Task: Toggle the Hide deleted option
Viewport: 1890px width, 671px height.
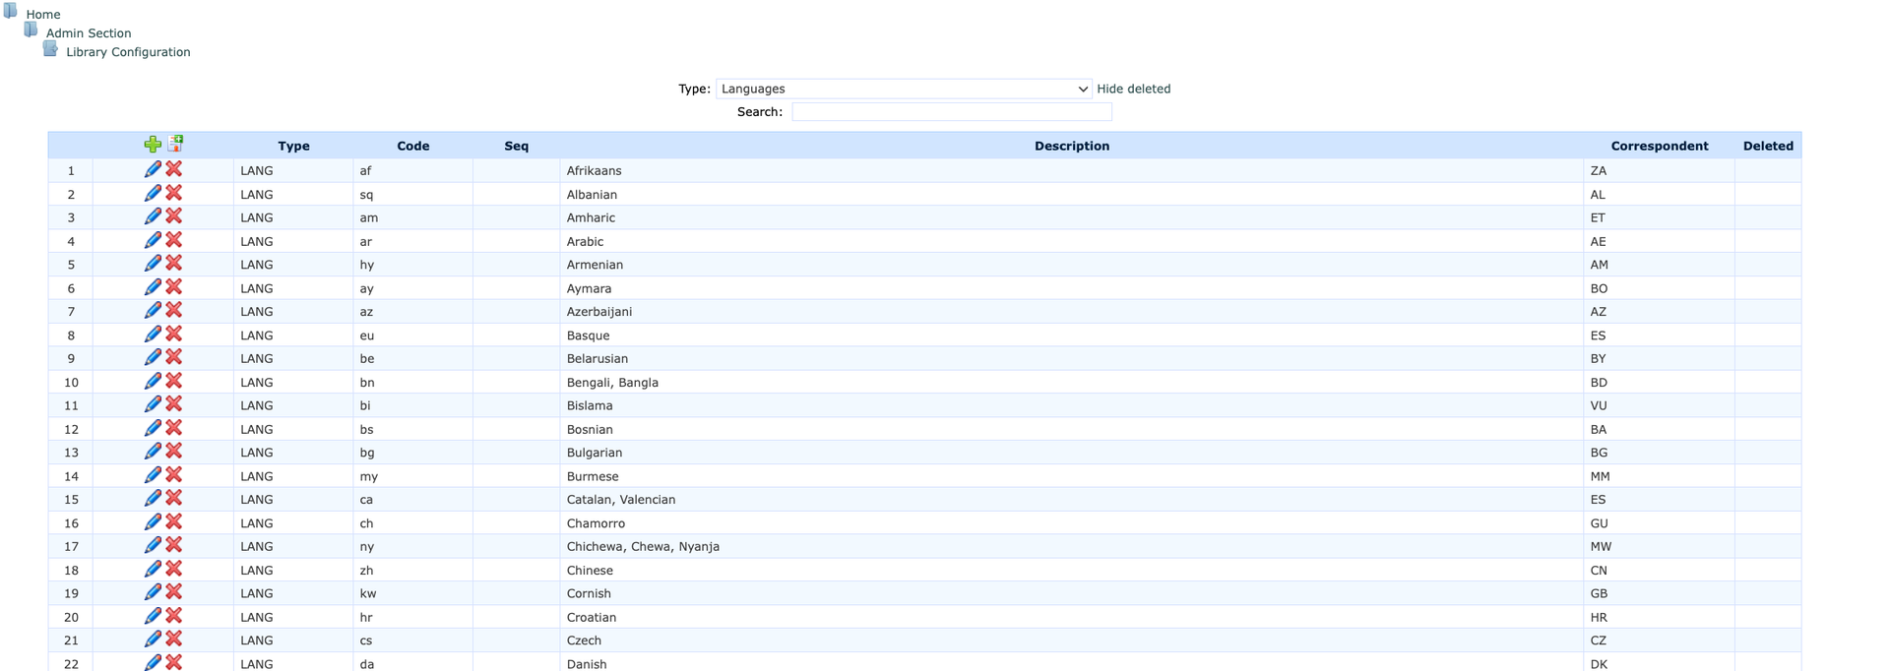Action: [x=1133, y=89]
